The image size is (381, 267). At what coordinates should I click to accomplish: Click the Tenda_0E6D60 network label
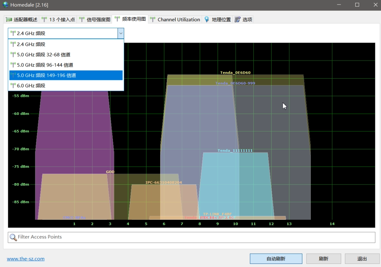[x=235, y=73]
